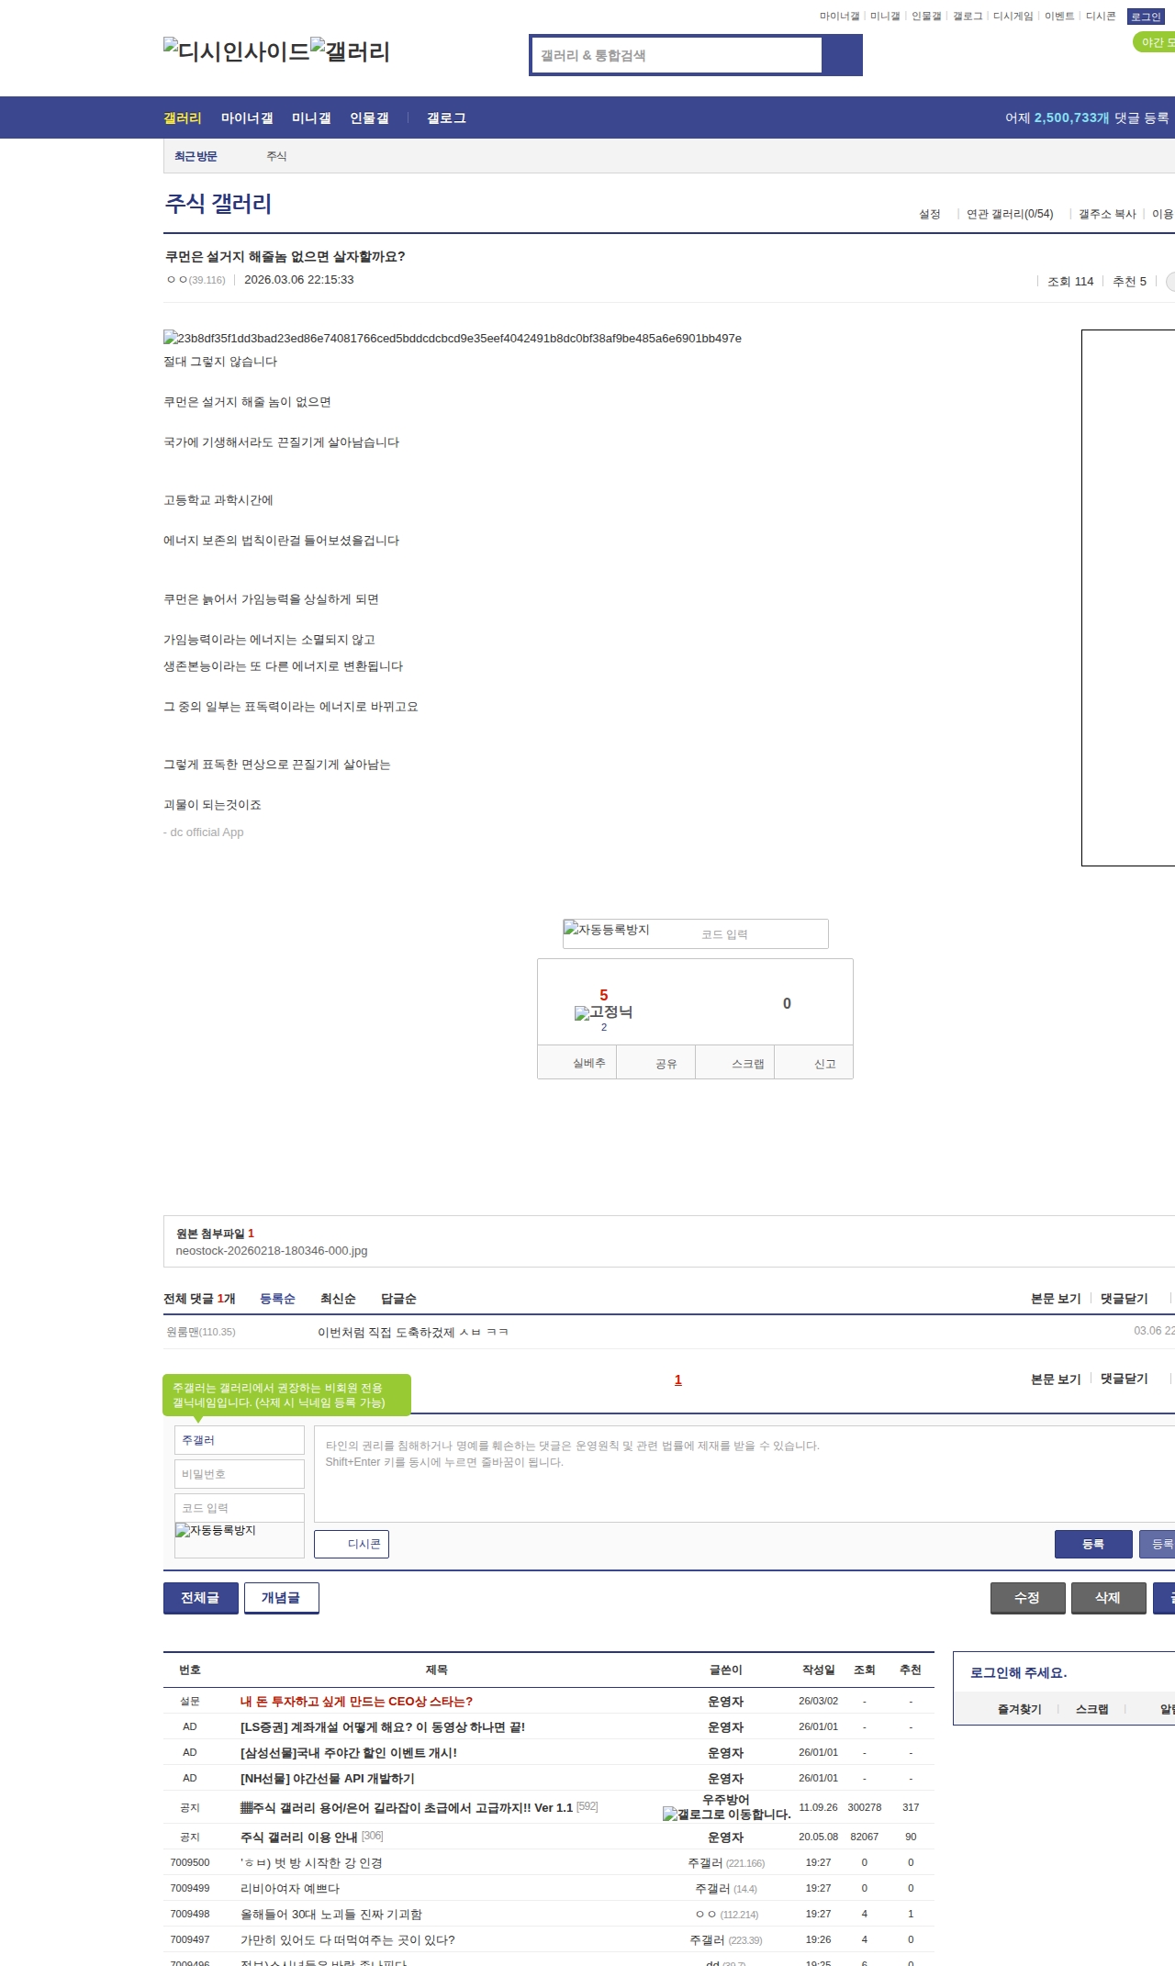Open the post 내 돈 투자하고 싶게 만드는 CEO상 스타는?
This screenshot has width=1175, height=1966.
[x=356, y=1702]
